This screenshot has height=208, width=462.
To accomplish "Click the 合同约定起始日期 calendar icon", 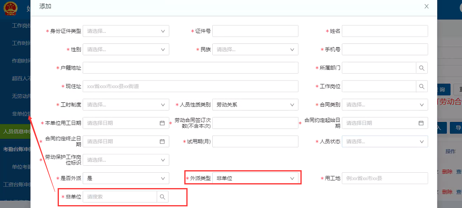I will (x=421, y=123).
